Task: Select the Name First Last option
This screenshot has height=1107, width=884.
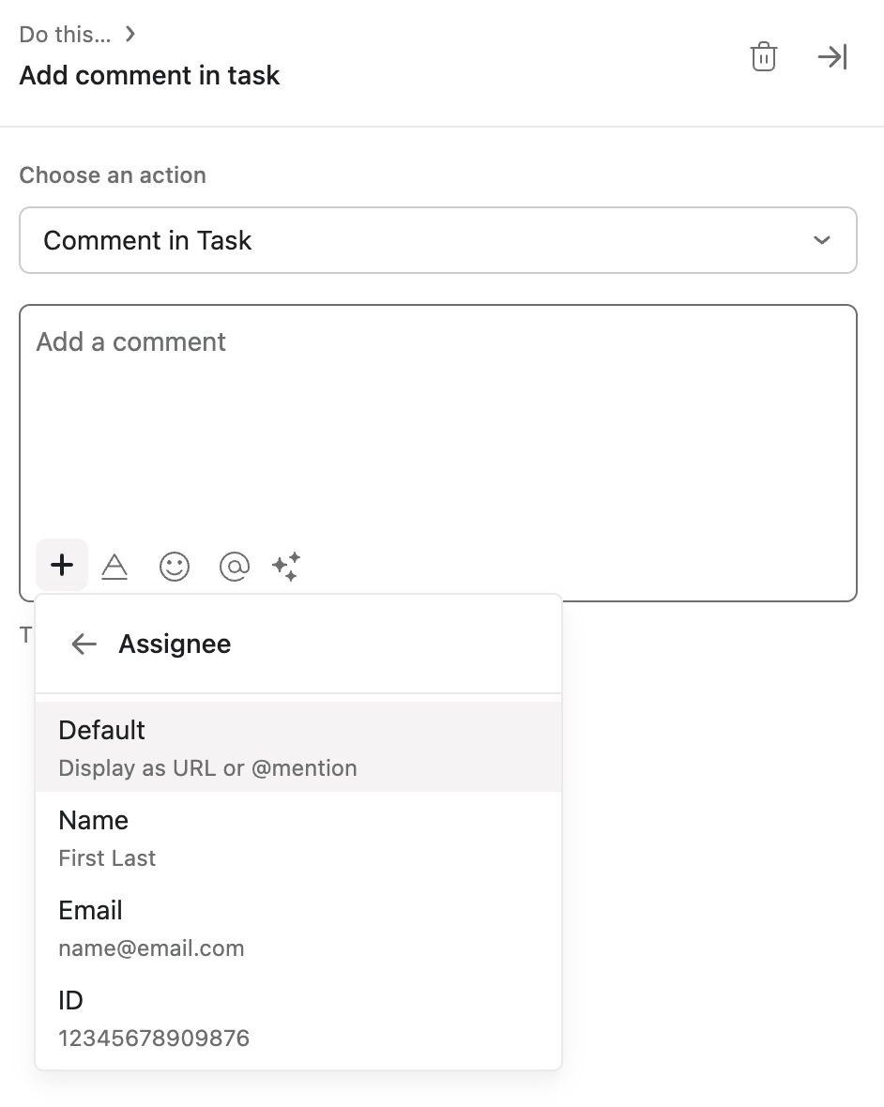Action: (298, 837)
